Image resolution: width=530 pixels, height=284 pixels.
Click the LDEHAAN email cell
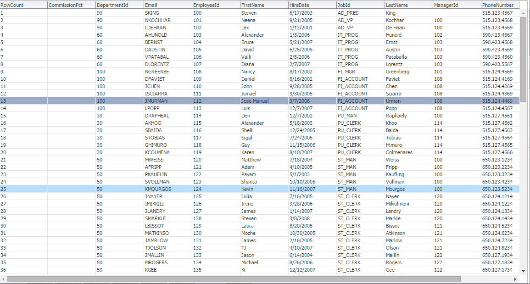pyautogui.click(x=168, y=28)
